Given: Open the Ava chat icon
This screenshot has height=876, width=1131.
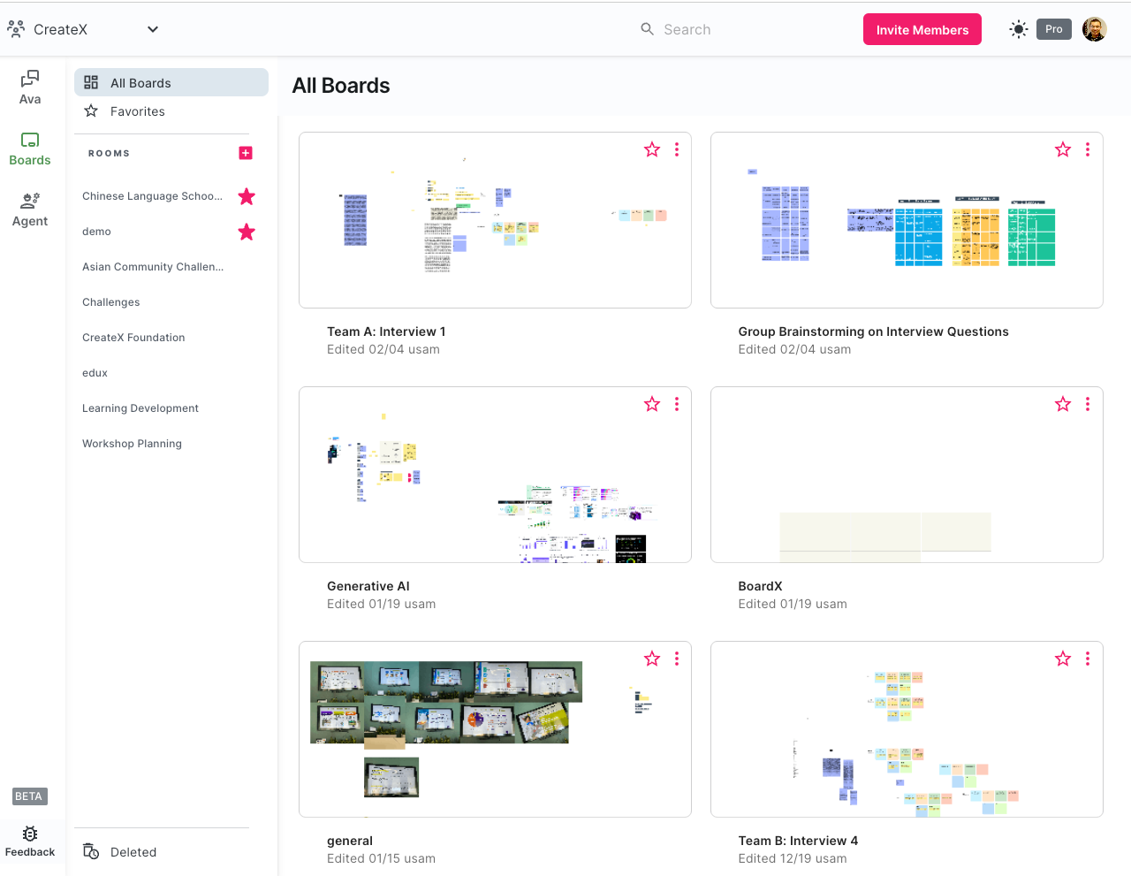Looking at the screenshot, I should coord(30,79).
